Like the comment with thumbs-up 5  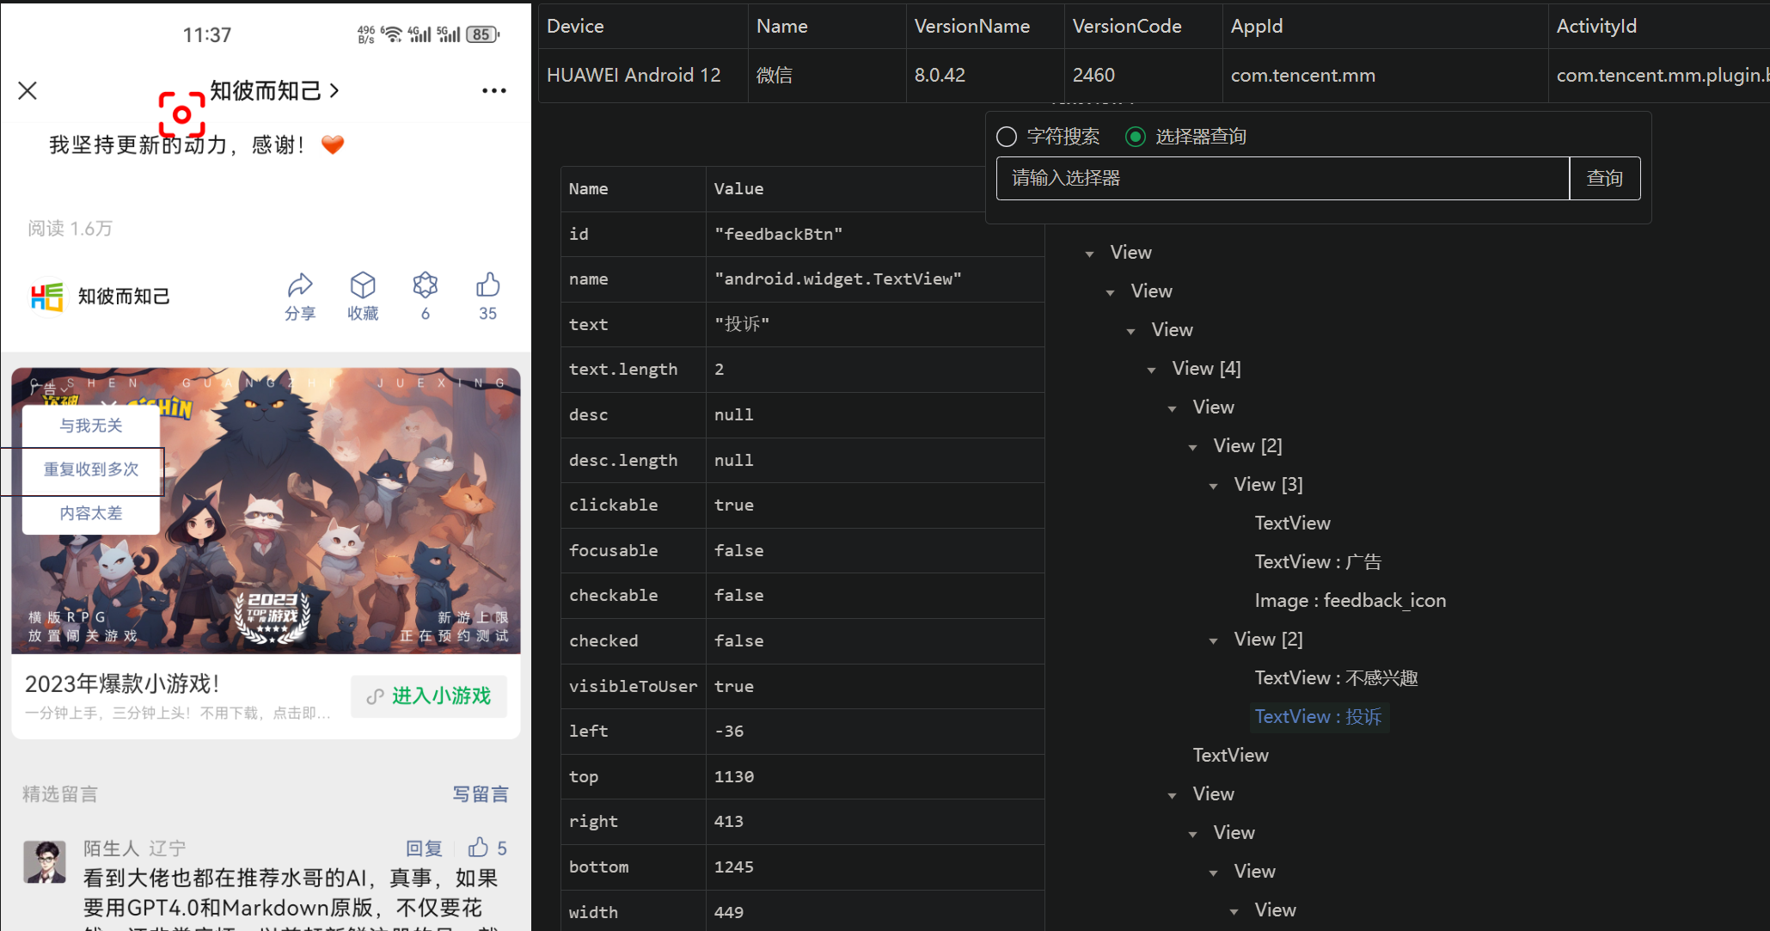[480, 848]
